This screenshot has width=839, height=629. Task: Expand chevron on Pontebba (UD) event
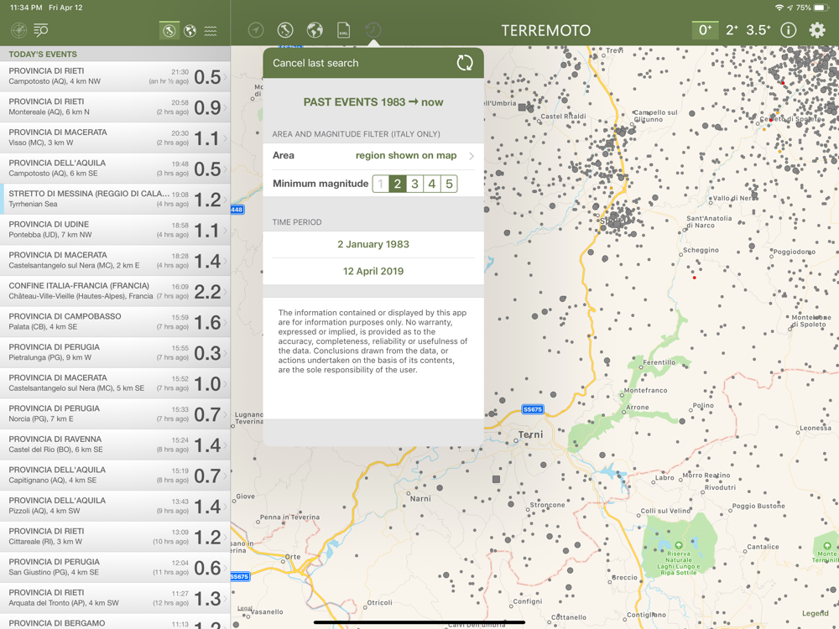pyautogui.click(x=225, y=231)
